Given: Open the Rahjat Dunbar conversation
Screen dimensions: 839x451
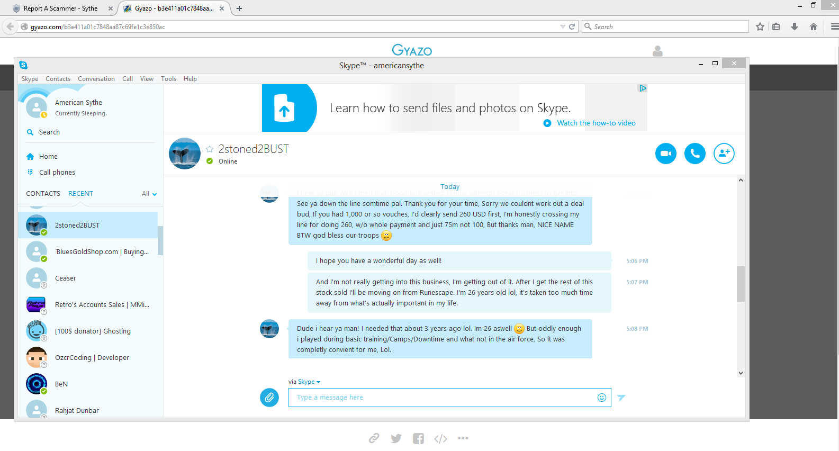Looking at the screenshot, I should point(88,409).
